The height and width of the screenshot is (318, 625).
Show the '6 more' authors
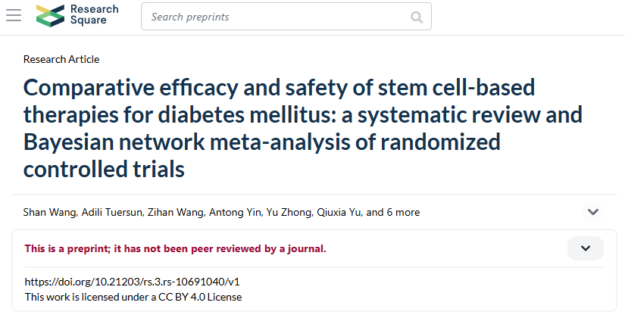tap(403, 212)
